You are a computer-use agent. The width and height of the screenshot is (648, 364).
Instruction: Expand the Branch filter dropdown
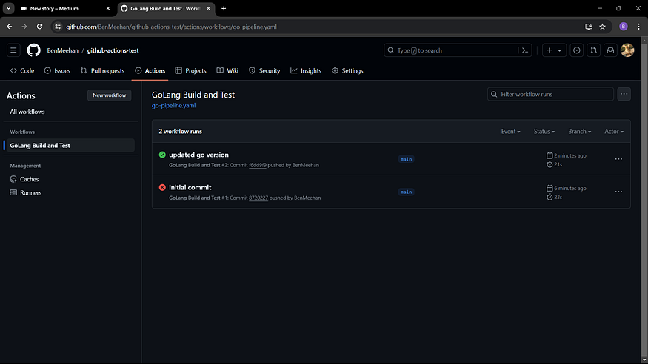coord(580,131)
